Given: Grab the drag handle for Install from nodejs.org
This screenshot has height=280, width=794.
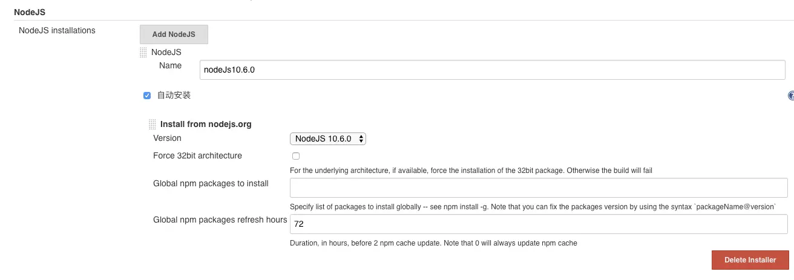Looking at the screenshot, I should (153, 125).
